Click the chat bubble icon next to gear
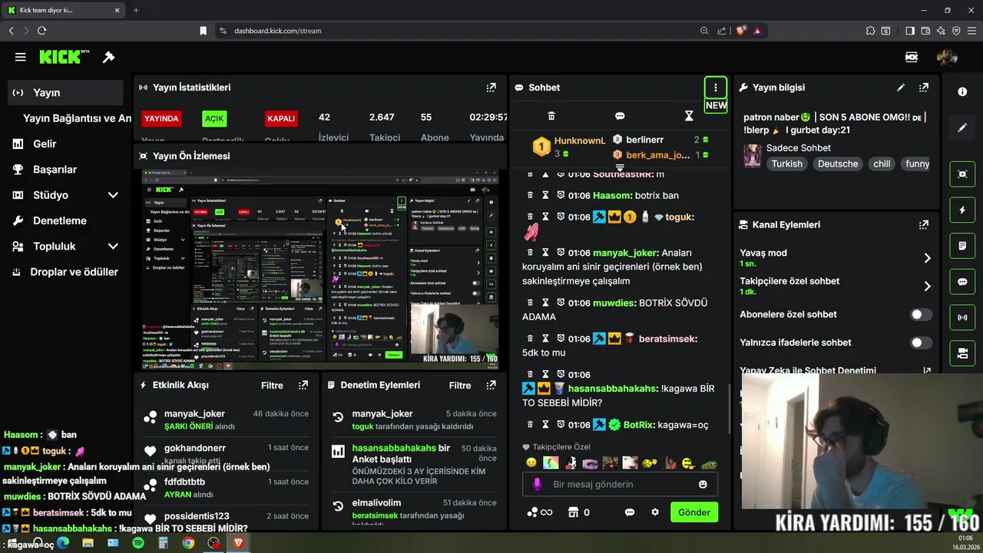 (630, 512)
